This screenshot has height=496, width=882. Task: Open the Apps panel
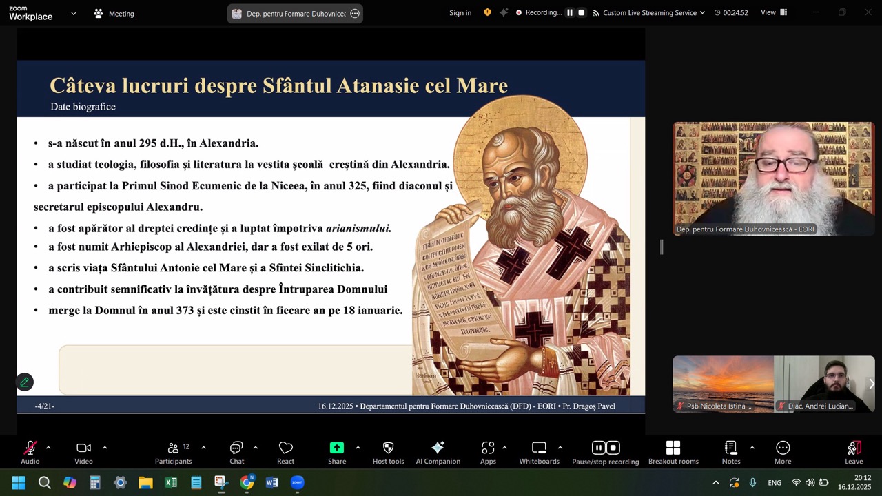click(x=488, y=448)
